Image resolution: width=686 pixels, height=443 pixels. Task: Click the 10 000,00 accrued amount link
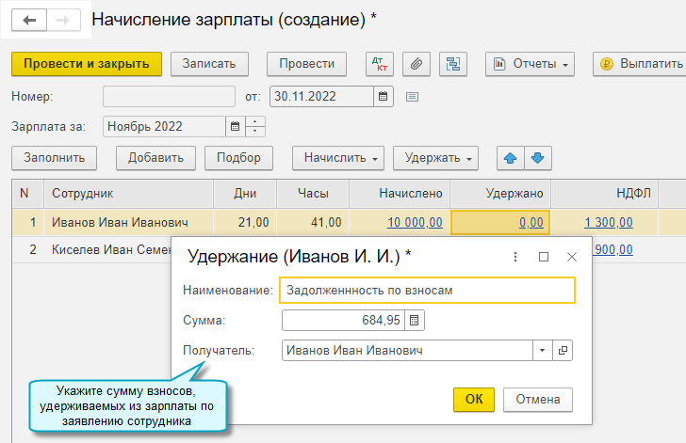(x=414, y=223)
